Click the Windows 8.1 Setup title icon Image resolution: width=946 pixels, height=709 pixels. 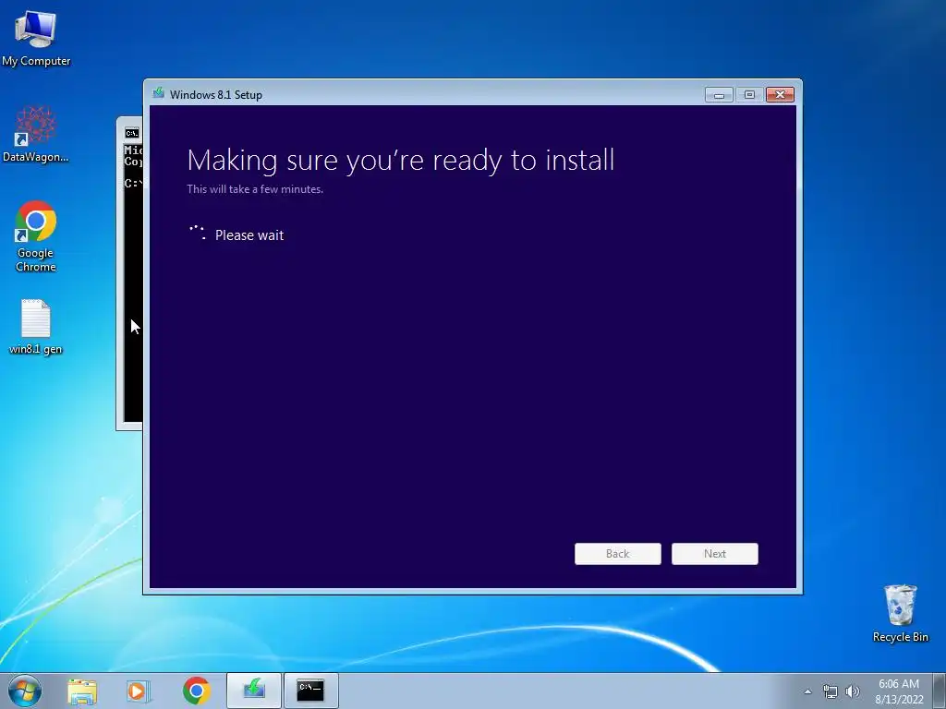pyautogui.click(x=159, y=93)
